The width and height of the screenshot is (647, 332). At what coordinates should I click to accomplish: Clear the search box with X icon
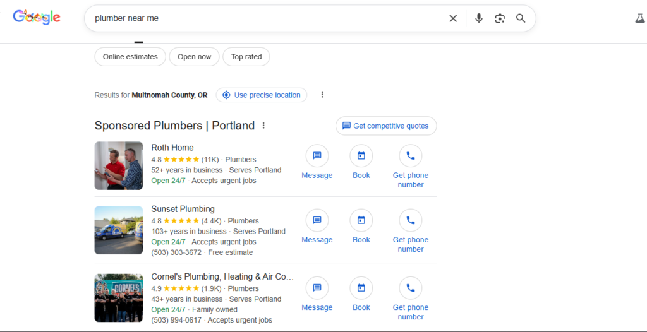(453, 18)
